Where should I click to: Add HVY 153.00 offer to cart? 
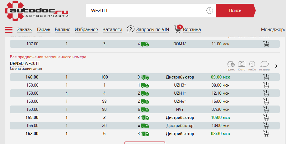coord(266,109)
